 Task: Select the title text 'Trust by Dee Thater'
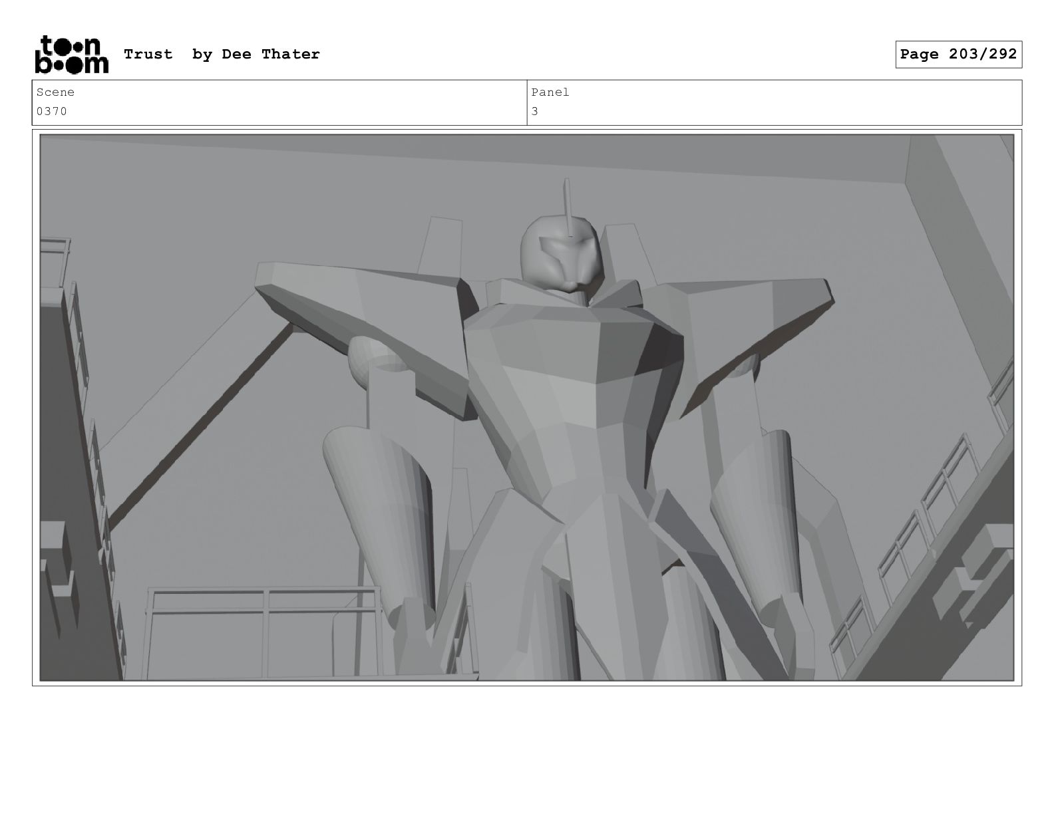222,55
